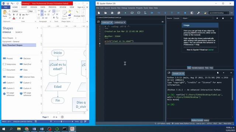
Task: Open Word from the taskbar
Action: (x=42, y=129)
